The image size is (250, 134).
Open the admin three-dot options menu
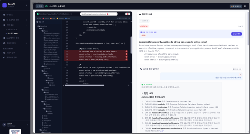(x=27, y=125)
